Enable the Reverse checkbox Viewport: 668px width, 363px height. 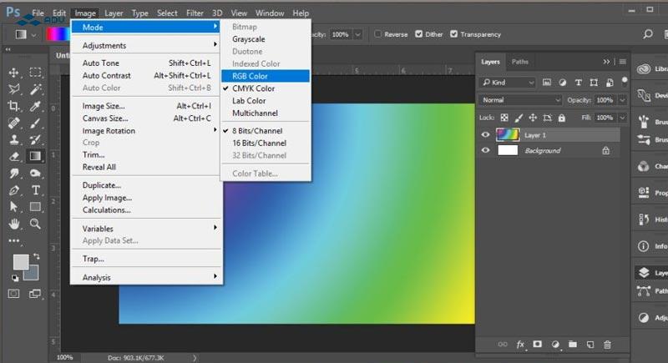tap(378, 34)
